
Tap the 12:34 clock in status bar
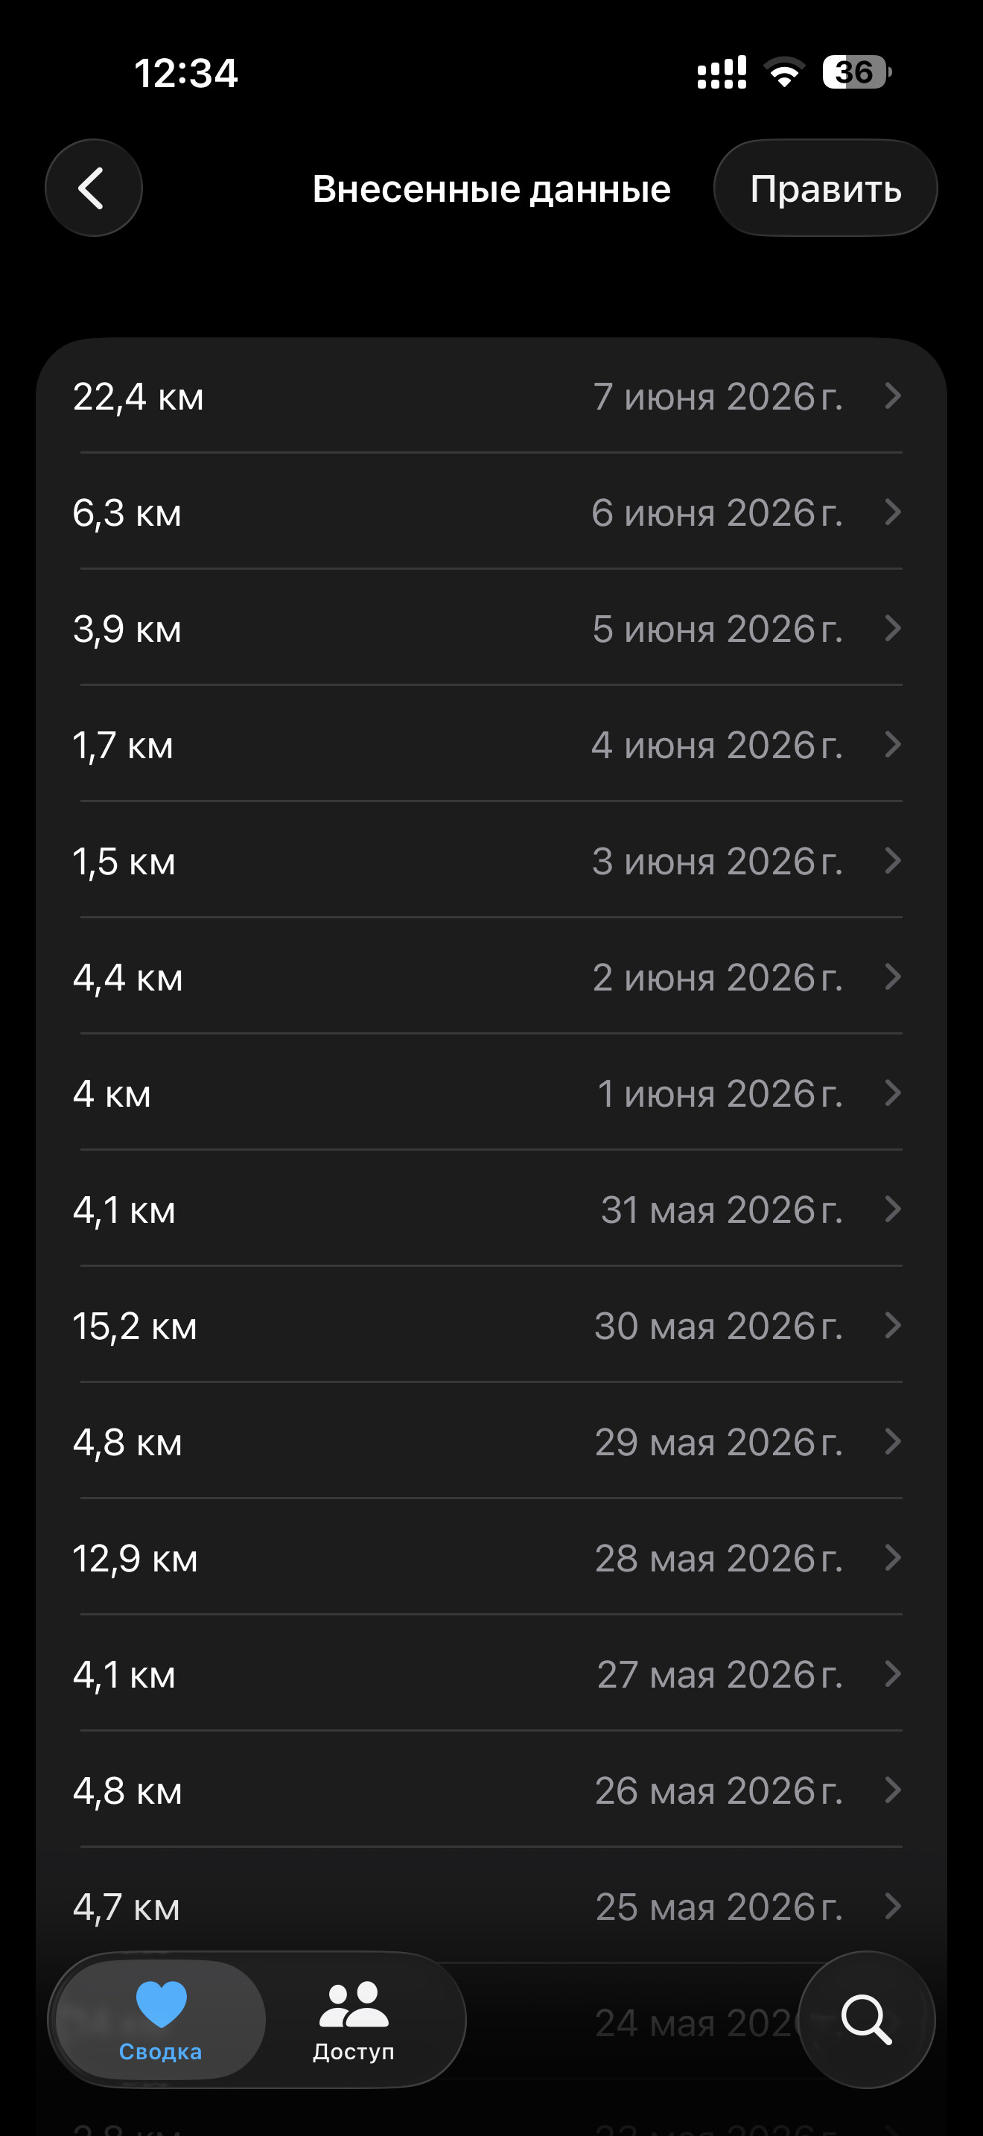tap(185, 73)
